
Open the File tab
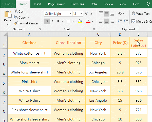coord(8,4)
